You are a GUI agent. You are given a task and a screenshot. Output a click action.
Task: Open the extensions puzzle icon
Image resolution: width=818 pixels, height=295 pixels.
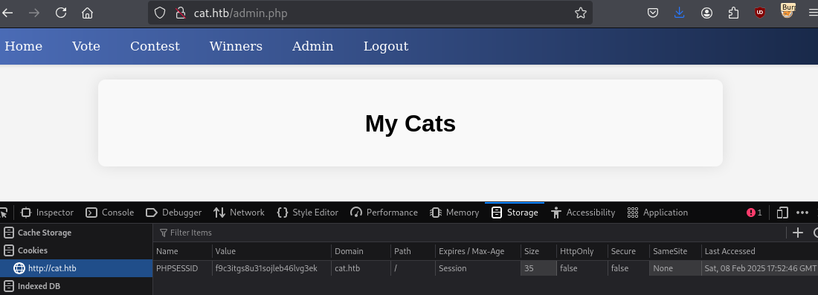tap(733, 13)
